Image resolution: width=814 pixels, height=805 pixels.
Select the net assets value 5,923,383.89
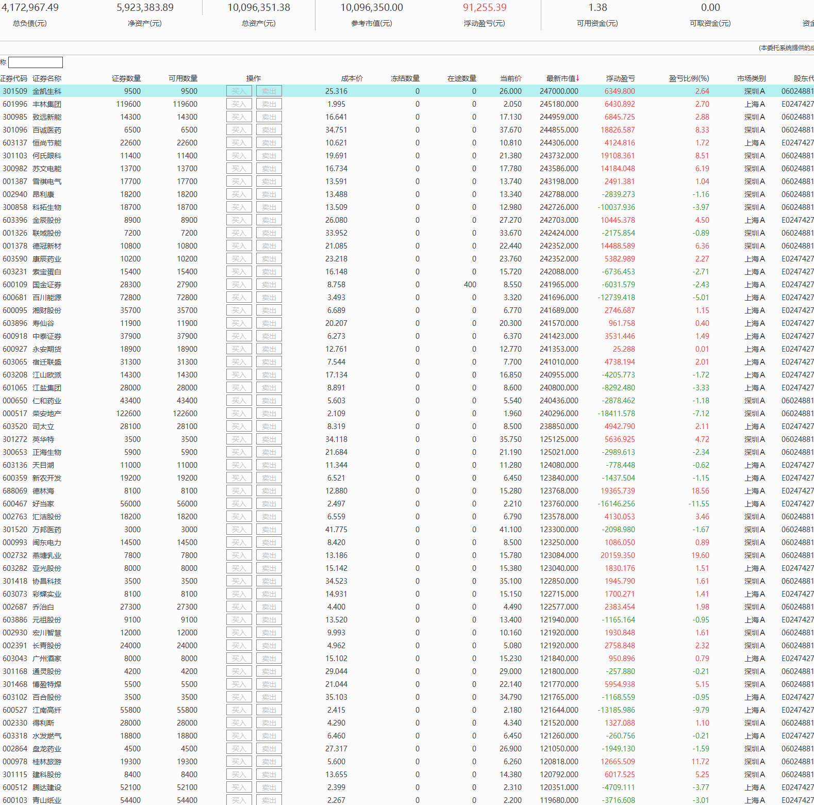(x=145, y=8)
